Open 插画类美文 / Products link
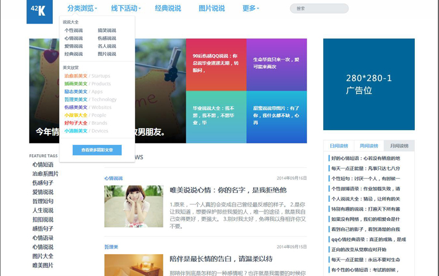 [x=88, y=84]
